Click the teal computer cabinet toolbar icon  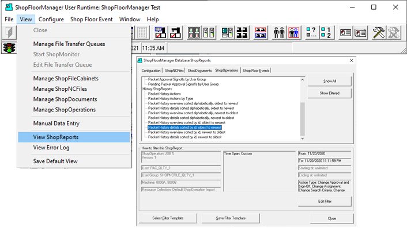point(227,33)
